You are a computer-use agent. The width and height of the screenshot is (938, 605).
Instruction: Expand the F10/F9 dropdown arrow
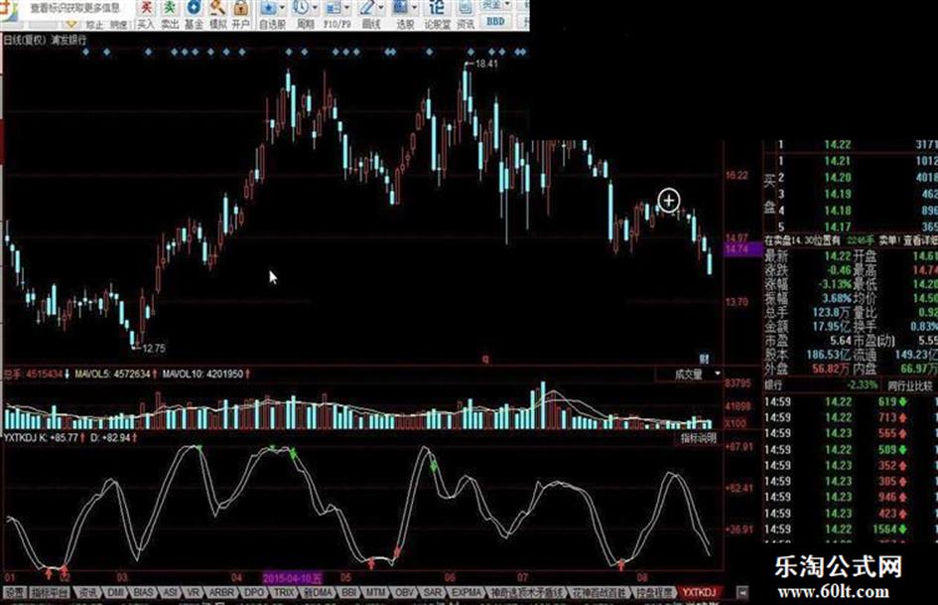[x=347, y=7]
